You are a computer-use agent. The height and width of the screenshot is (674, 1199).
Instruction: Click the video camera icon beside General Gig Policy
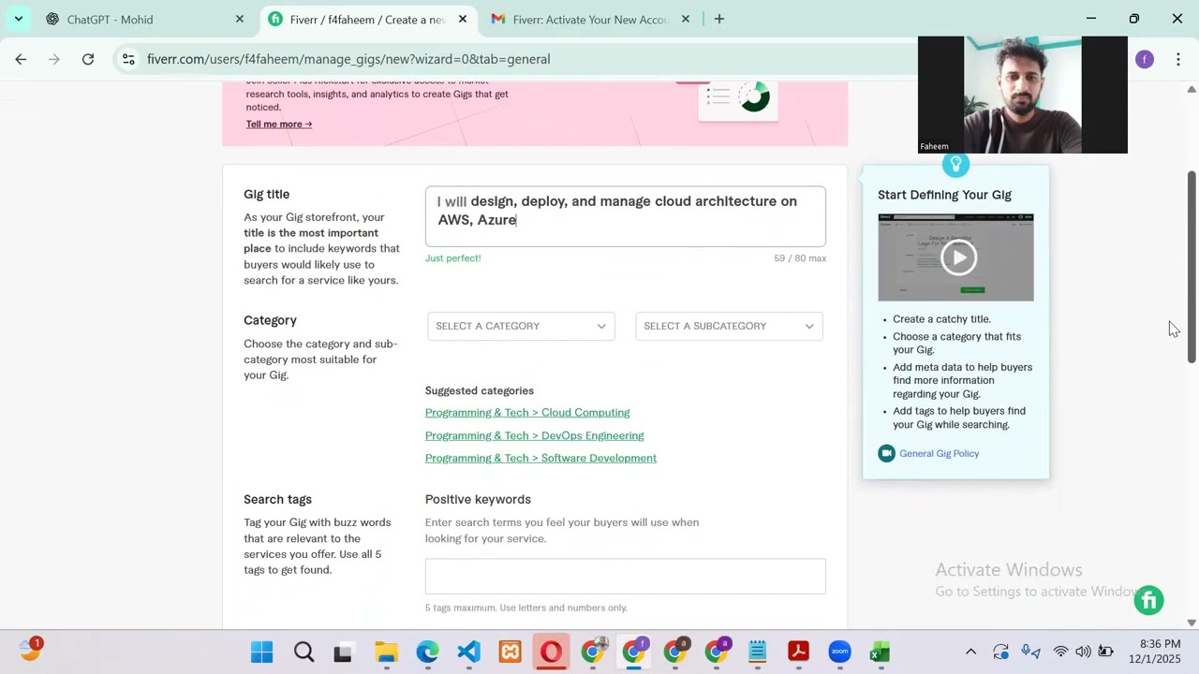[886, 453]
